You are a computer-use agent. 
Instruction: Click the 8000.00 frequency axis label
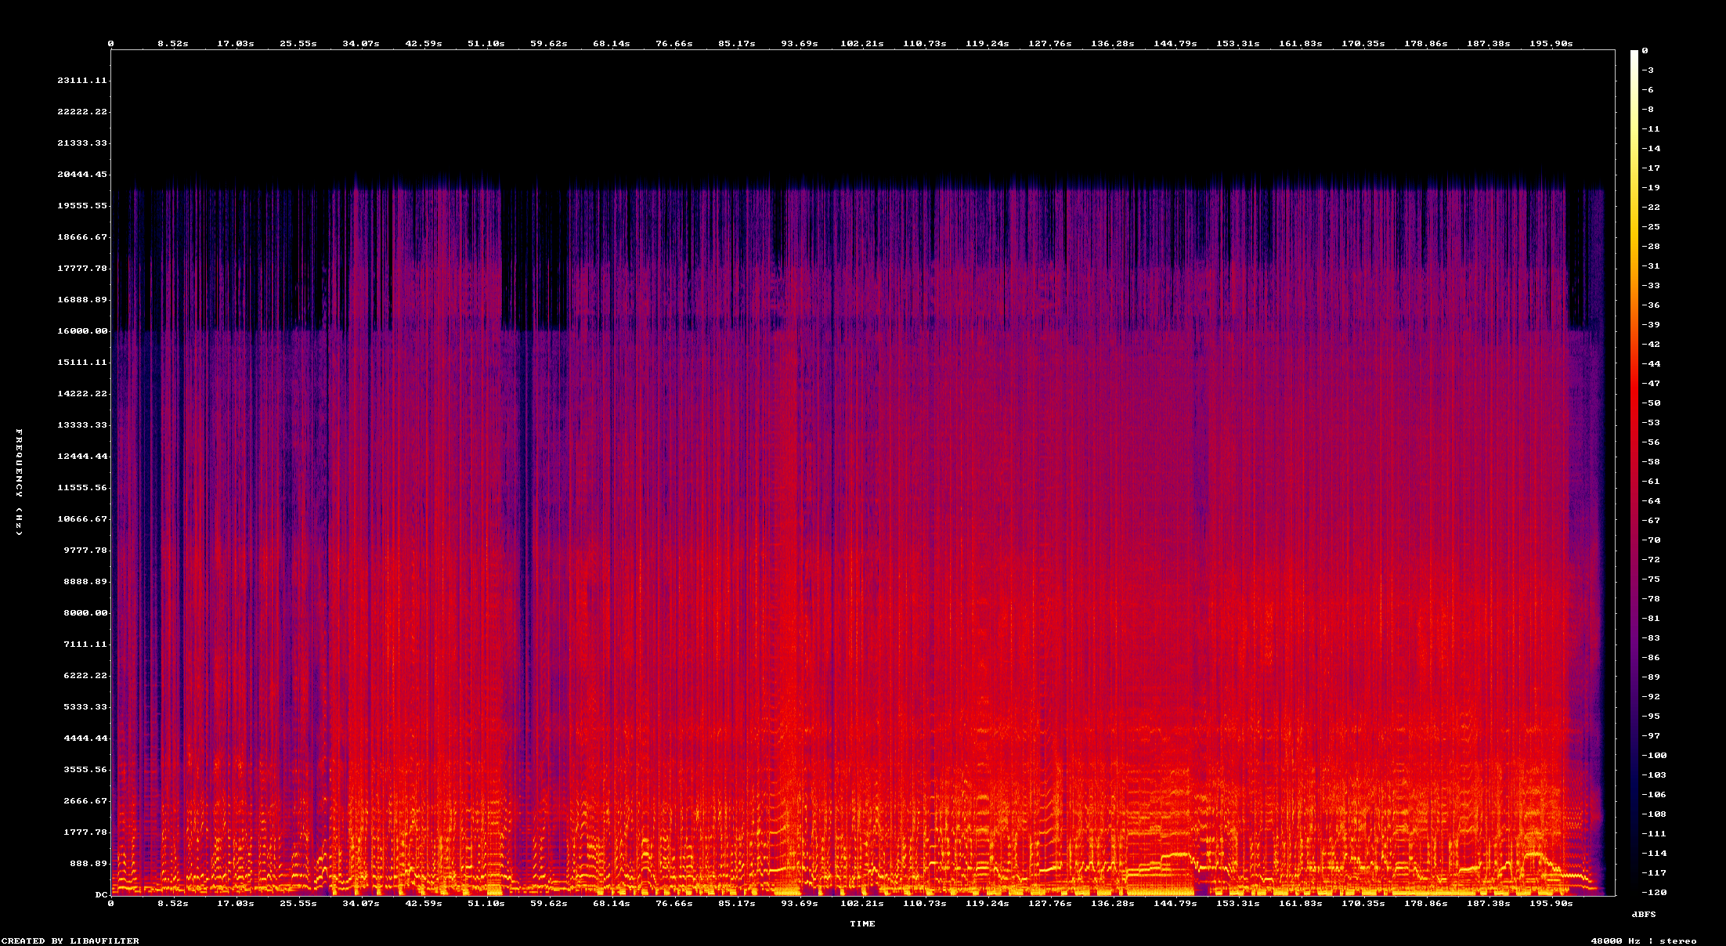coord(85,613)
